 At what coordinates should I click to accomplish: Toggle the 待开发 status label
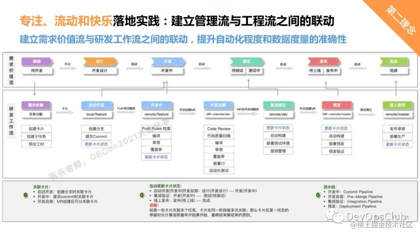click(37, 71)
